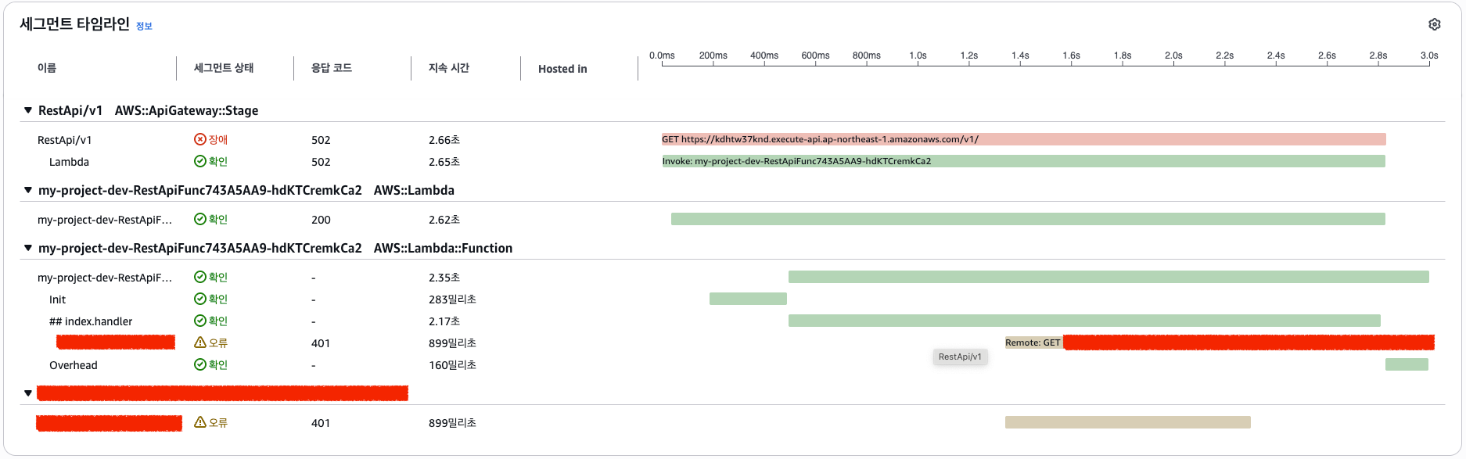Click the 확인 status icon for Overhead
This screenshot has width=1466, height=459.
[200, 364]
